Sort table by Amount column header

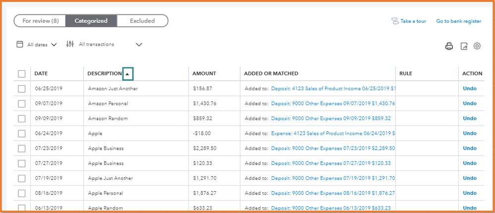pyautogui.click(x=204, y=74)
